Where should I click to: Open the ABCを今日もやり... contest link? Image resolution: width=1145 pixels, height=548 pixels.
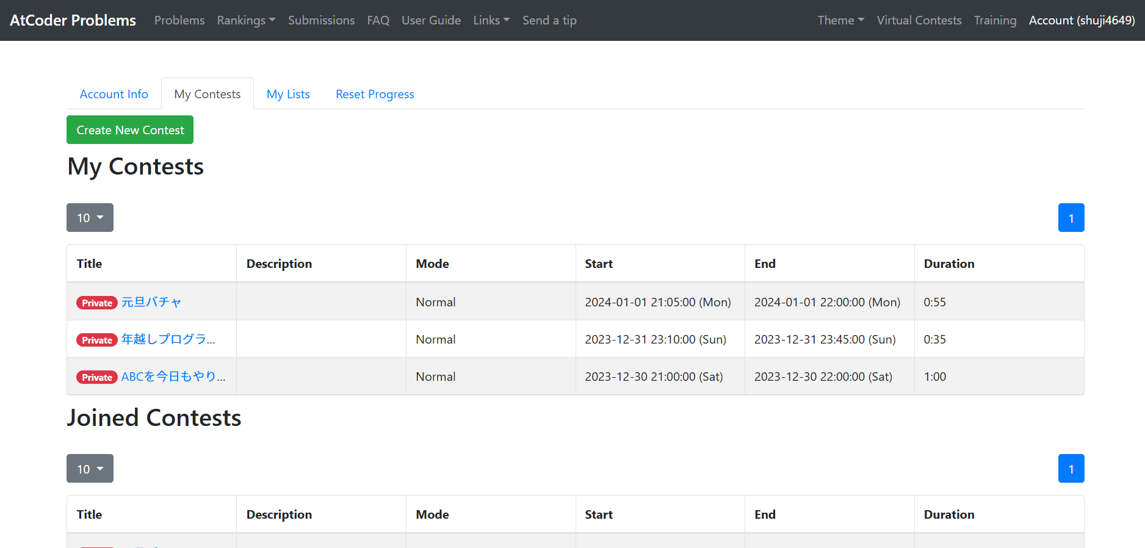coord(173,377)
